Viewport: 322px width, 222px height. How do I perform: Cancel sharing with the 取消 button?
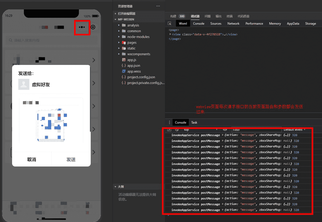point(32,160)
